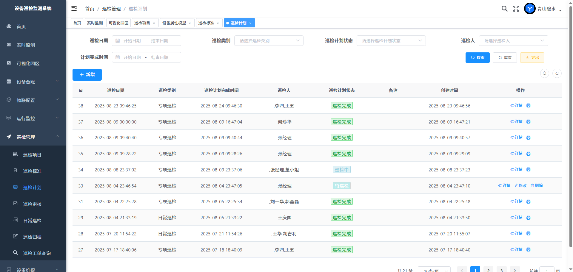Open 巡检审核 in the sidebar
573x272 pixels.
click(x=32, y=204)
